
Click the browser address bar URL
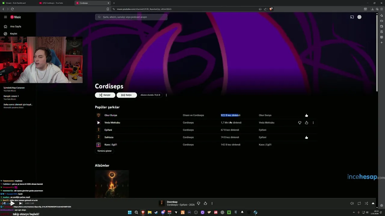144,9
